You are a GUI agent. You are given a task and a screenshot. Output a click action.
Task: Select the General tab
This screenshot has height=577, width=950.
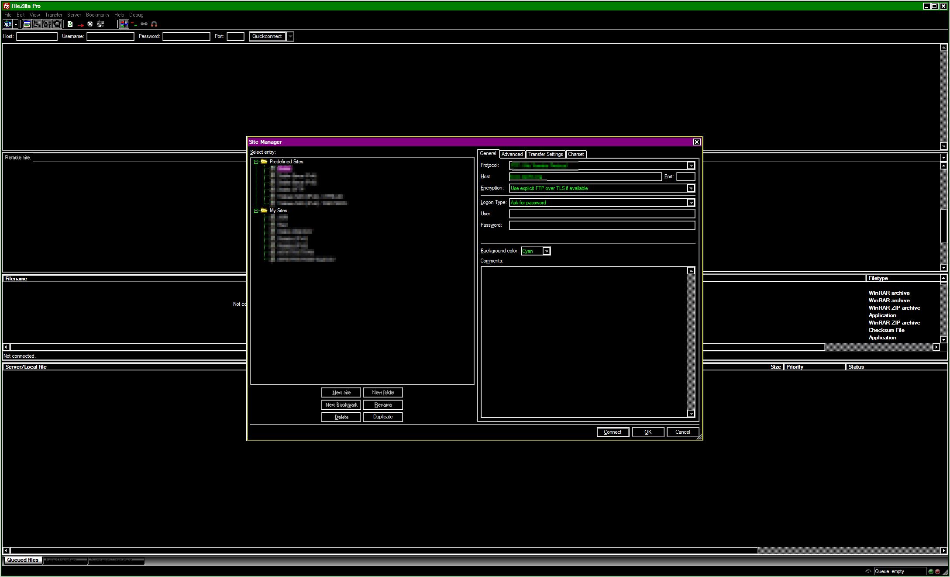click(x=488, y=153)
